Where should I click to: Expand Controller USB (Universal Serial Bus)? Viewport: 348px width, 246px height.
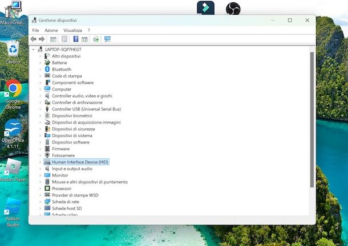[x=40, y=109]
